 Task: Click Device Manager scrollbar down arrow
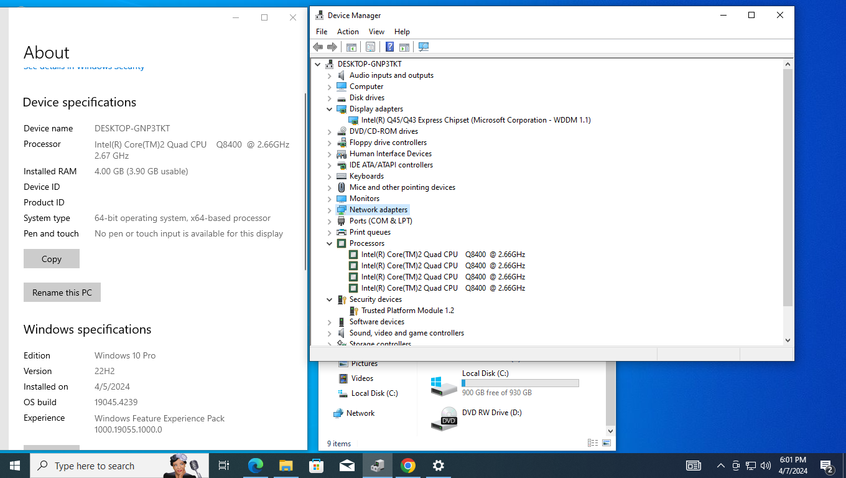click(x=788, y=340)
